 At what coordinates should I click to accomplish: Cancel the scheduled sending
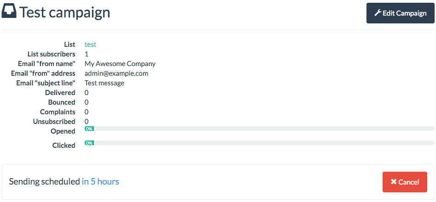(405, 182)
